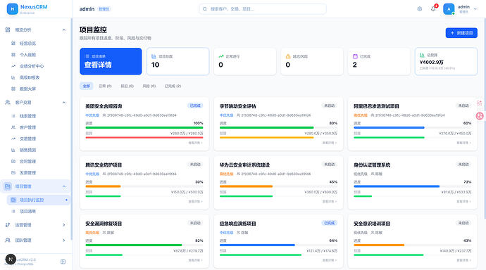486x270 pixels.
Task: Collapse the 概览分析 sidebar section
Action: click(x=64, y=30)
